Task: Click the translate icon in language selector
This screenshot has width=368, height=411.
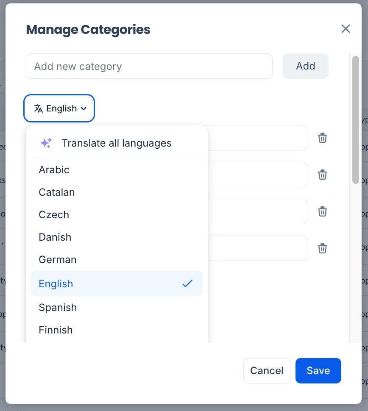Action: pos(39,108)
